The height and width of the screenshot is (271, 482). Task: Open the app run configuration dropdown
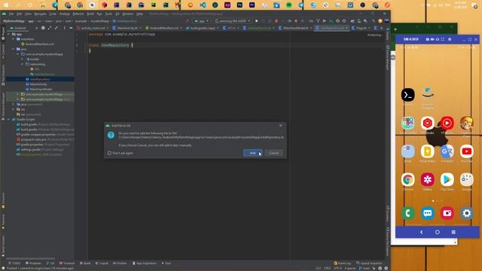pos(201,21)
